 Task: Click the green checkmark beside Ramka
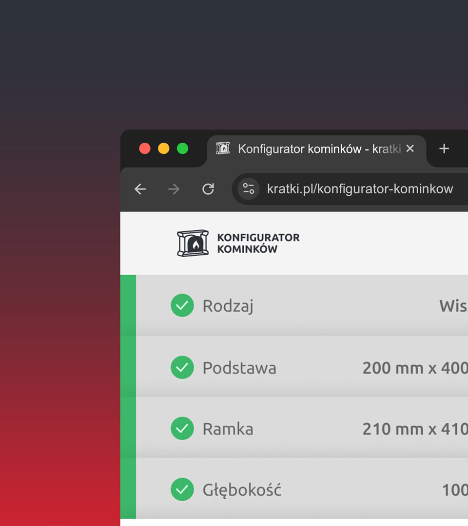pos(182,429)
